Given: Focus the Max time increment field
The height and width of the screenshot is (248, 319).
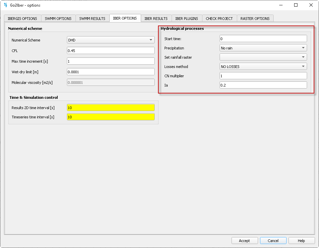Looking at the screenshot, I should pyautogui.click(x=111, y=61).
